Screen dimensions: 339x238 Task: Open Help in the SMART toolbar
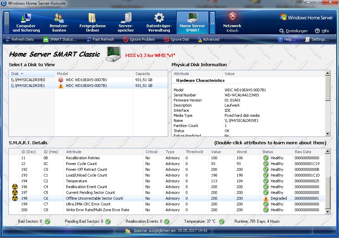coord(287,39)
